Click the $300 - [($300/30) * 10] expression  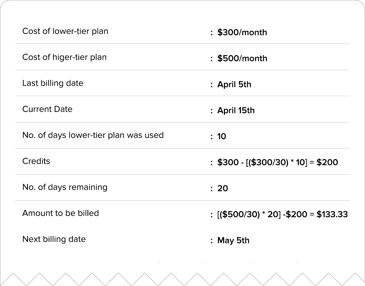coord(262,162)
